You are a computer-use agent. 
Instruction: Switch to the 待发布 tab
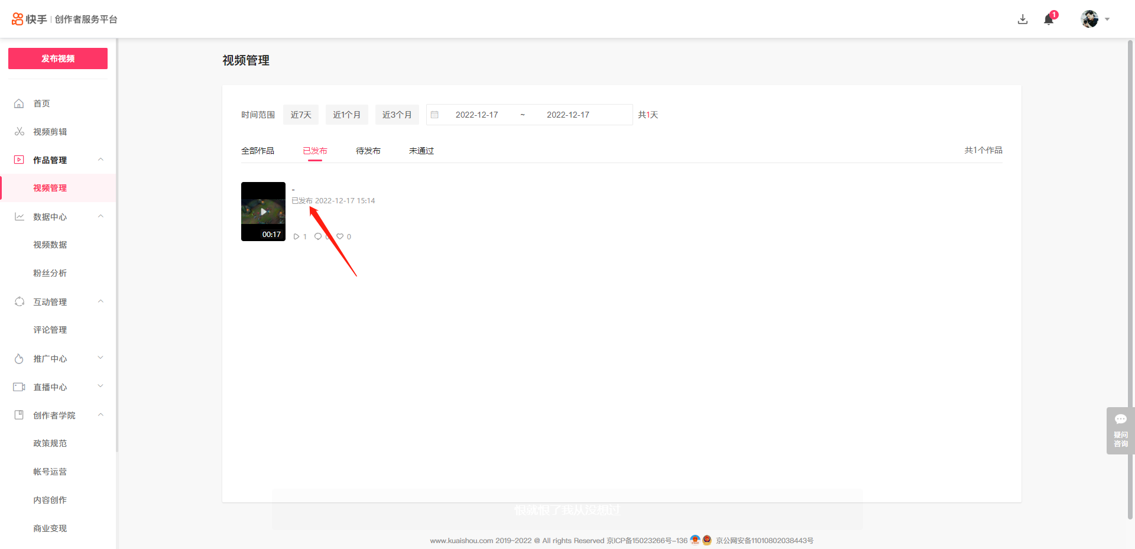(x=368, y=151)
